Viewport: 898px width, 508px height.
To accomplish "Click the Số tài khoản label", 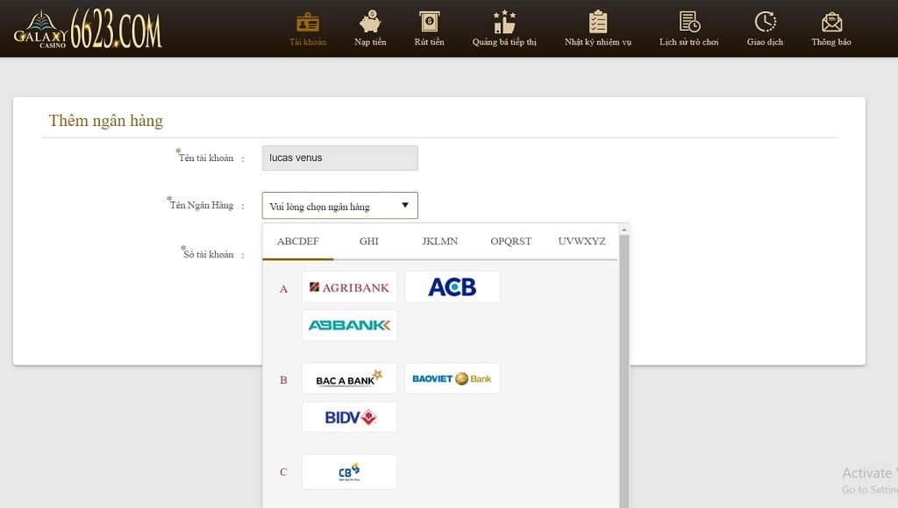I will [209, 254].
